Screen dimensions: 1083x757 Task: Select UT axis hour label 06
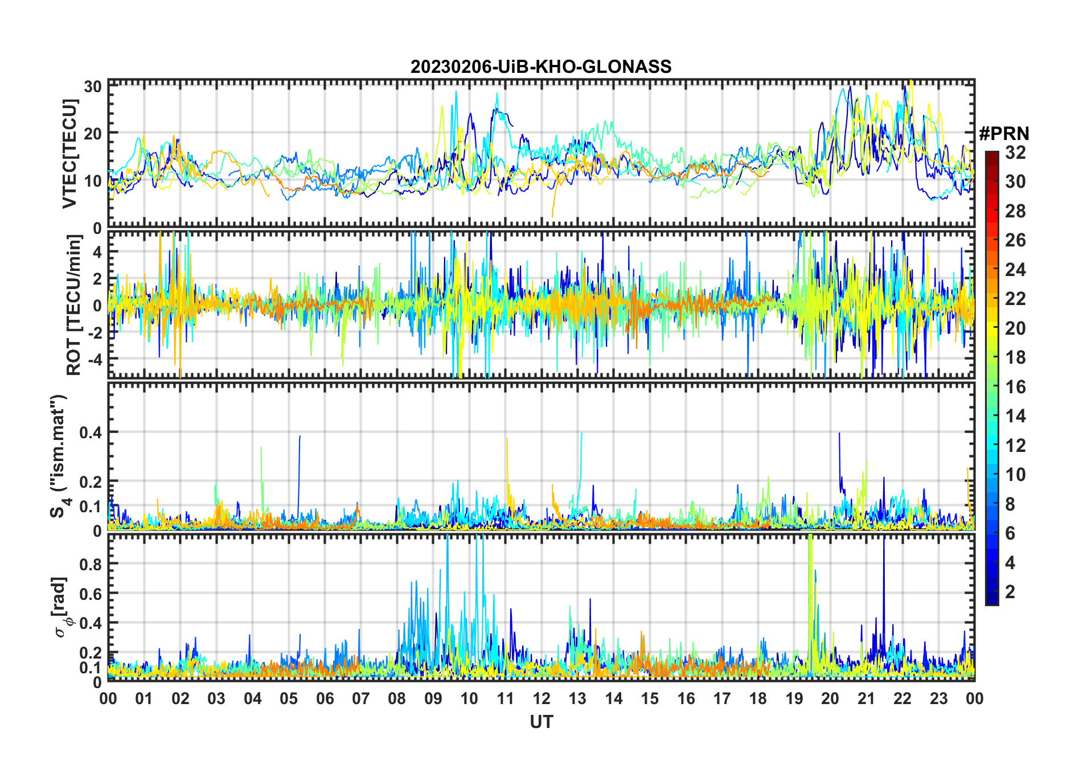[325, 698]
